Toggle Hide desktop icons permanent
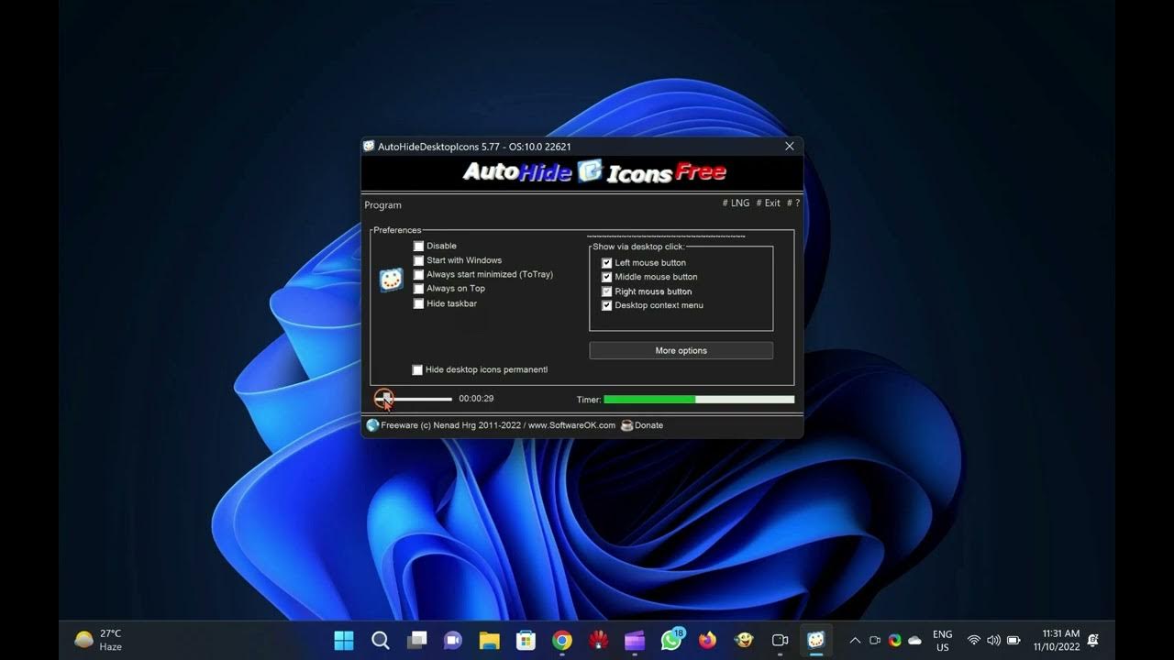Viewport: 1174px width, 660px height. [417, 369]
